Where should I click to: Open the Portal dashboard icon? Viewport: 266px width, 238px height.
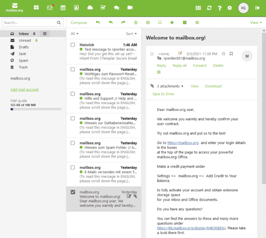coord(36,8)
